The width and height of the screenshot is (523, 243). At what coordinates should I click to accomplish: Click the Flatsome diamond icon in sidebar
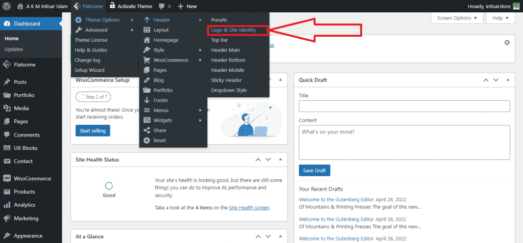coord(7,65)
